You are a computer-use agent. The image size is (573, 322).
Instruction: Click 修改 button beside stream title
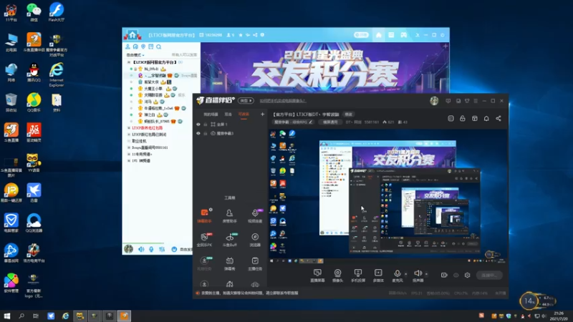[x=349, y=114]
